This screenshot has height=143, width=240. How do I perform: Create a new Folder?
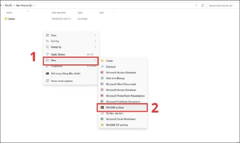pyautogui.click(x=123, y=61)
